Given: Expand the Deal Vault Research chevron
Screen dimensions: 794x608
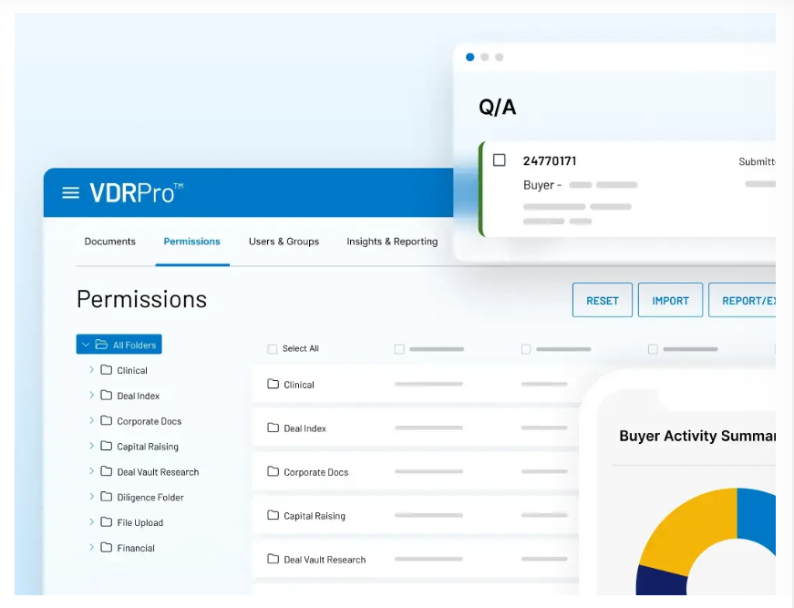Looking at the screenshot, I should click(92, 471).
